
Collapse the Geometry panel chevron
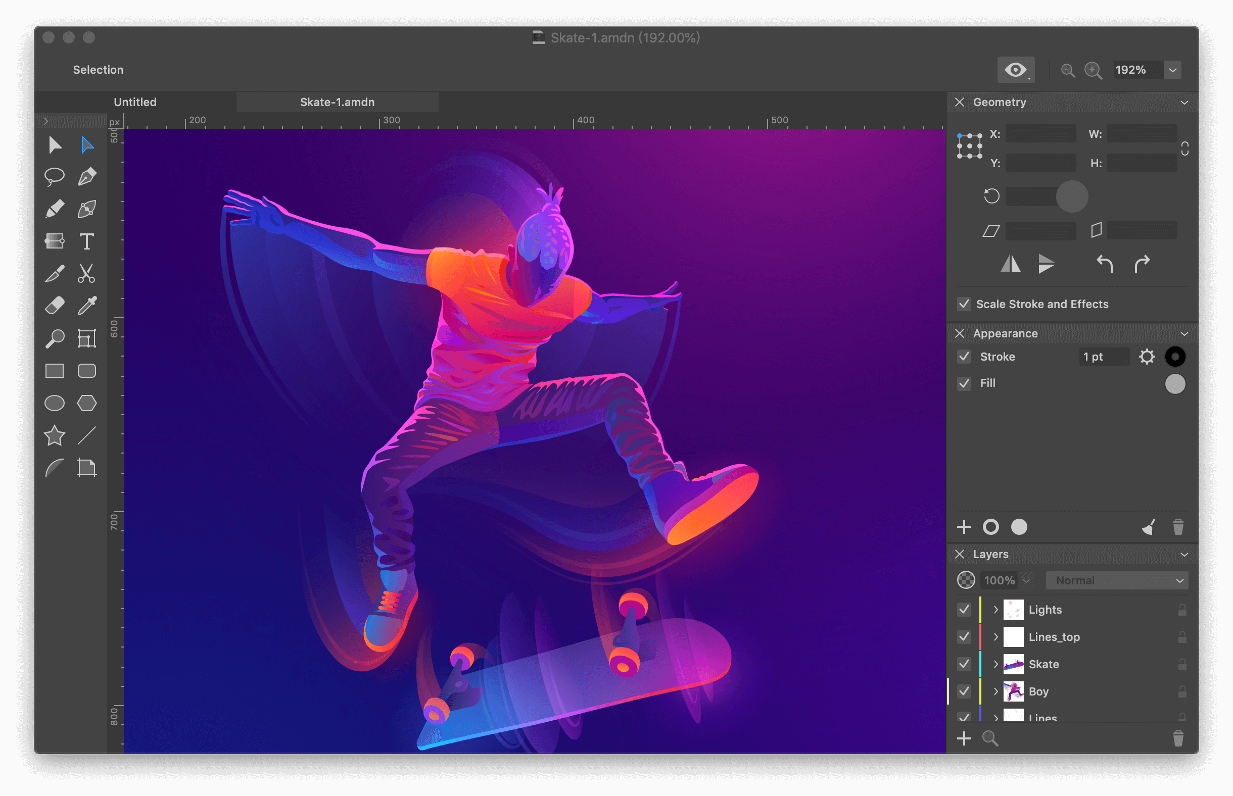pyautogui.click(x=1184, y=103)
